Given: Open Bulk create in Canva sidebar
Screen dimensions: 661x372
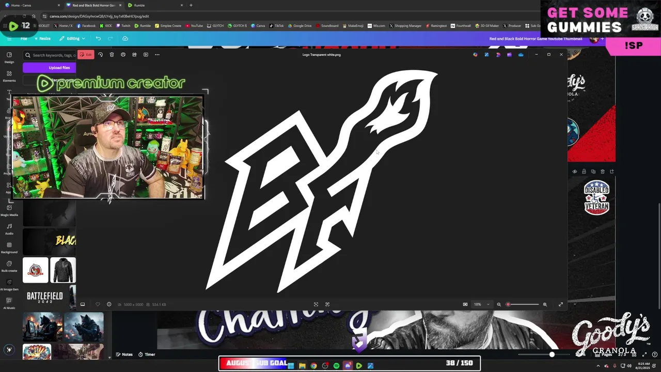Looking at the screenshot, I should (9, 266).
